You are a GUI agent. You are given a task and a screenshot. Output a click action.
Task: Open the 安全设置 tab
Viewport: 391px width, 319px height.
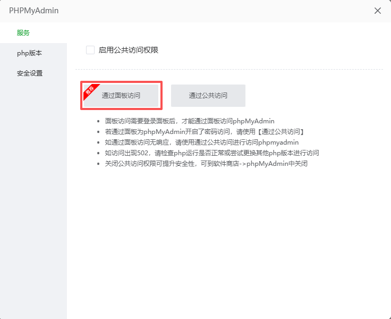(x=33, y=73)
